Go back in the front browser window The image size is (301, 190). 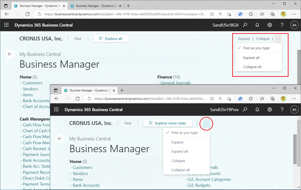pyautogui.click(x=57, y=99)
